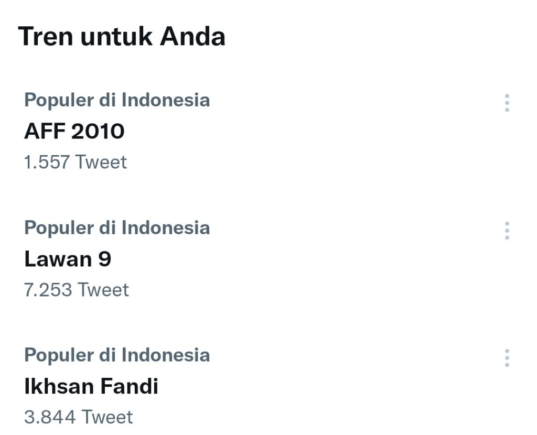Viewport: 537px width, 435px height.
Task: Click Populer di Indonesia above Lawan 9
Action: point(117,228)
